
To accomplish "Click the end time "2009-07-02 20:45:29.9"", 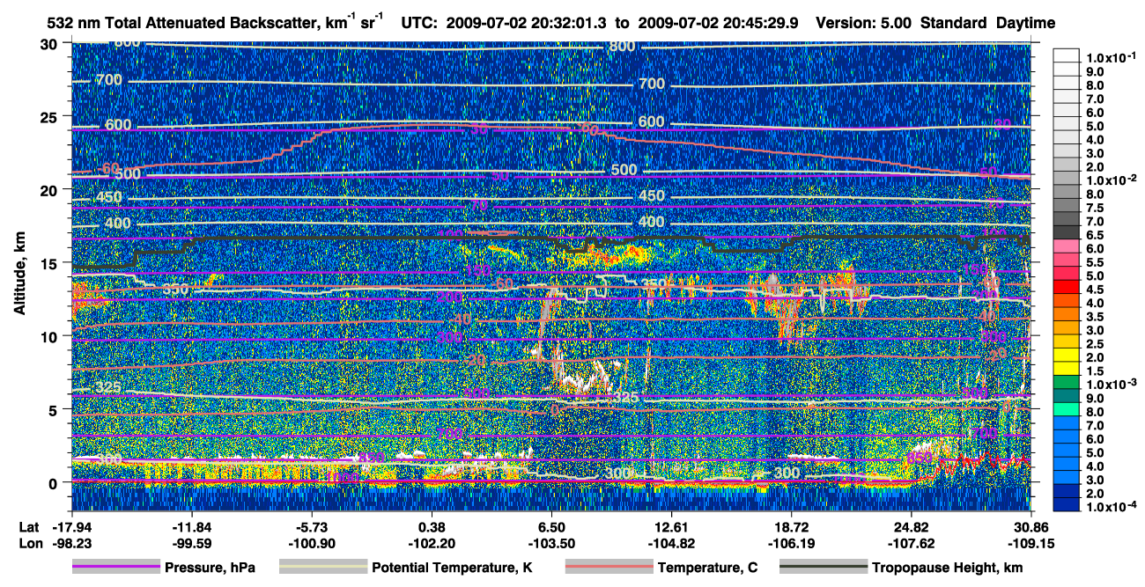I will click(x=718, y=22).
